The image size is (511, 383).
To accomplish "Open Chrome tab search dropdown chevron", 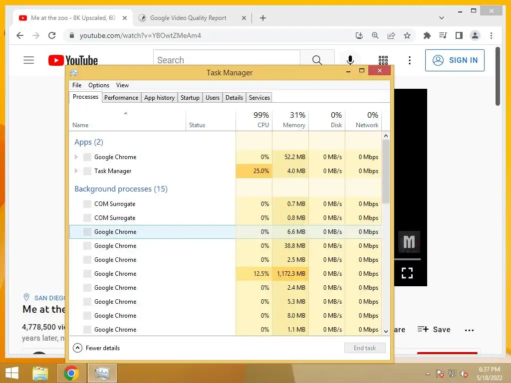I will [x=442, y=18].
